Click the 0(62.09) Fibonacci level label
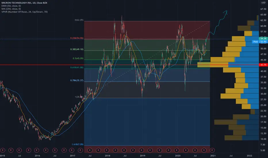Screen dimensions: 268x158 pos(79,20)
